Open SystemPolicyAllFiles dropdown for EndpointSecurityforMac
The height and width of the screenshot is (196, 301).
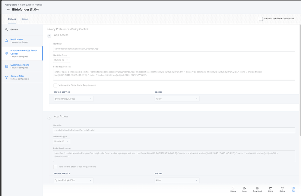coord(74,180)
